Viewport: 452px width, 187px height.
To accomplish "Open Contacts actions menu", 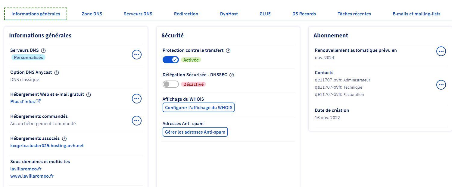I will (441, 85).
